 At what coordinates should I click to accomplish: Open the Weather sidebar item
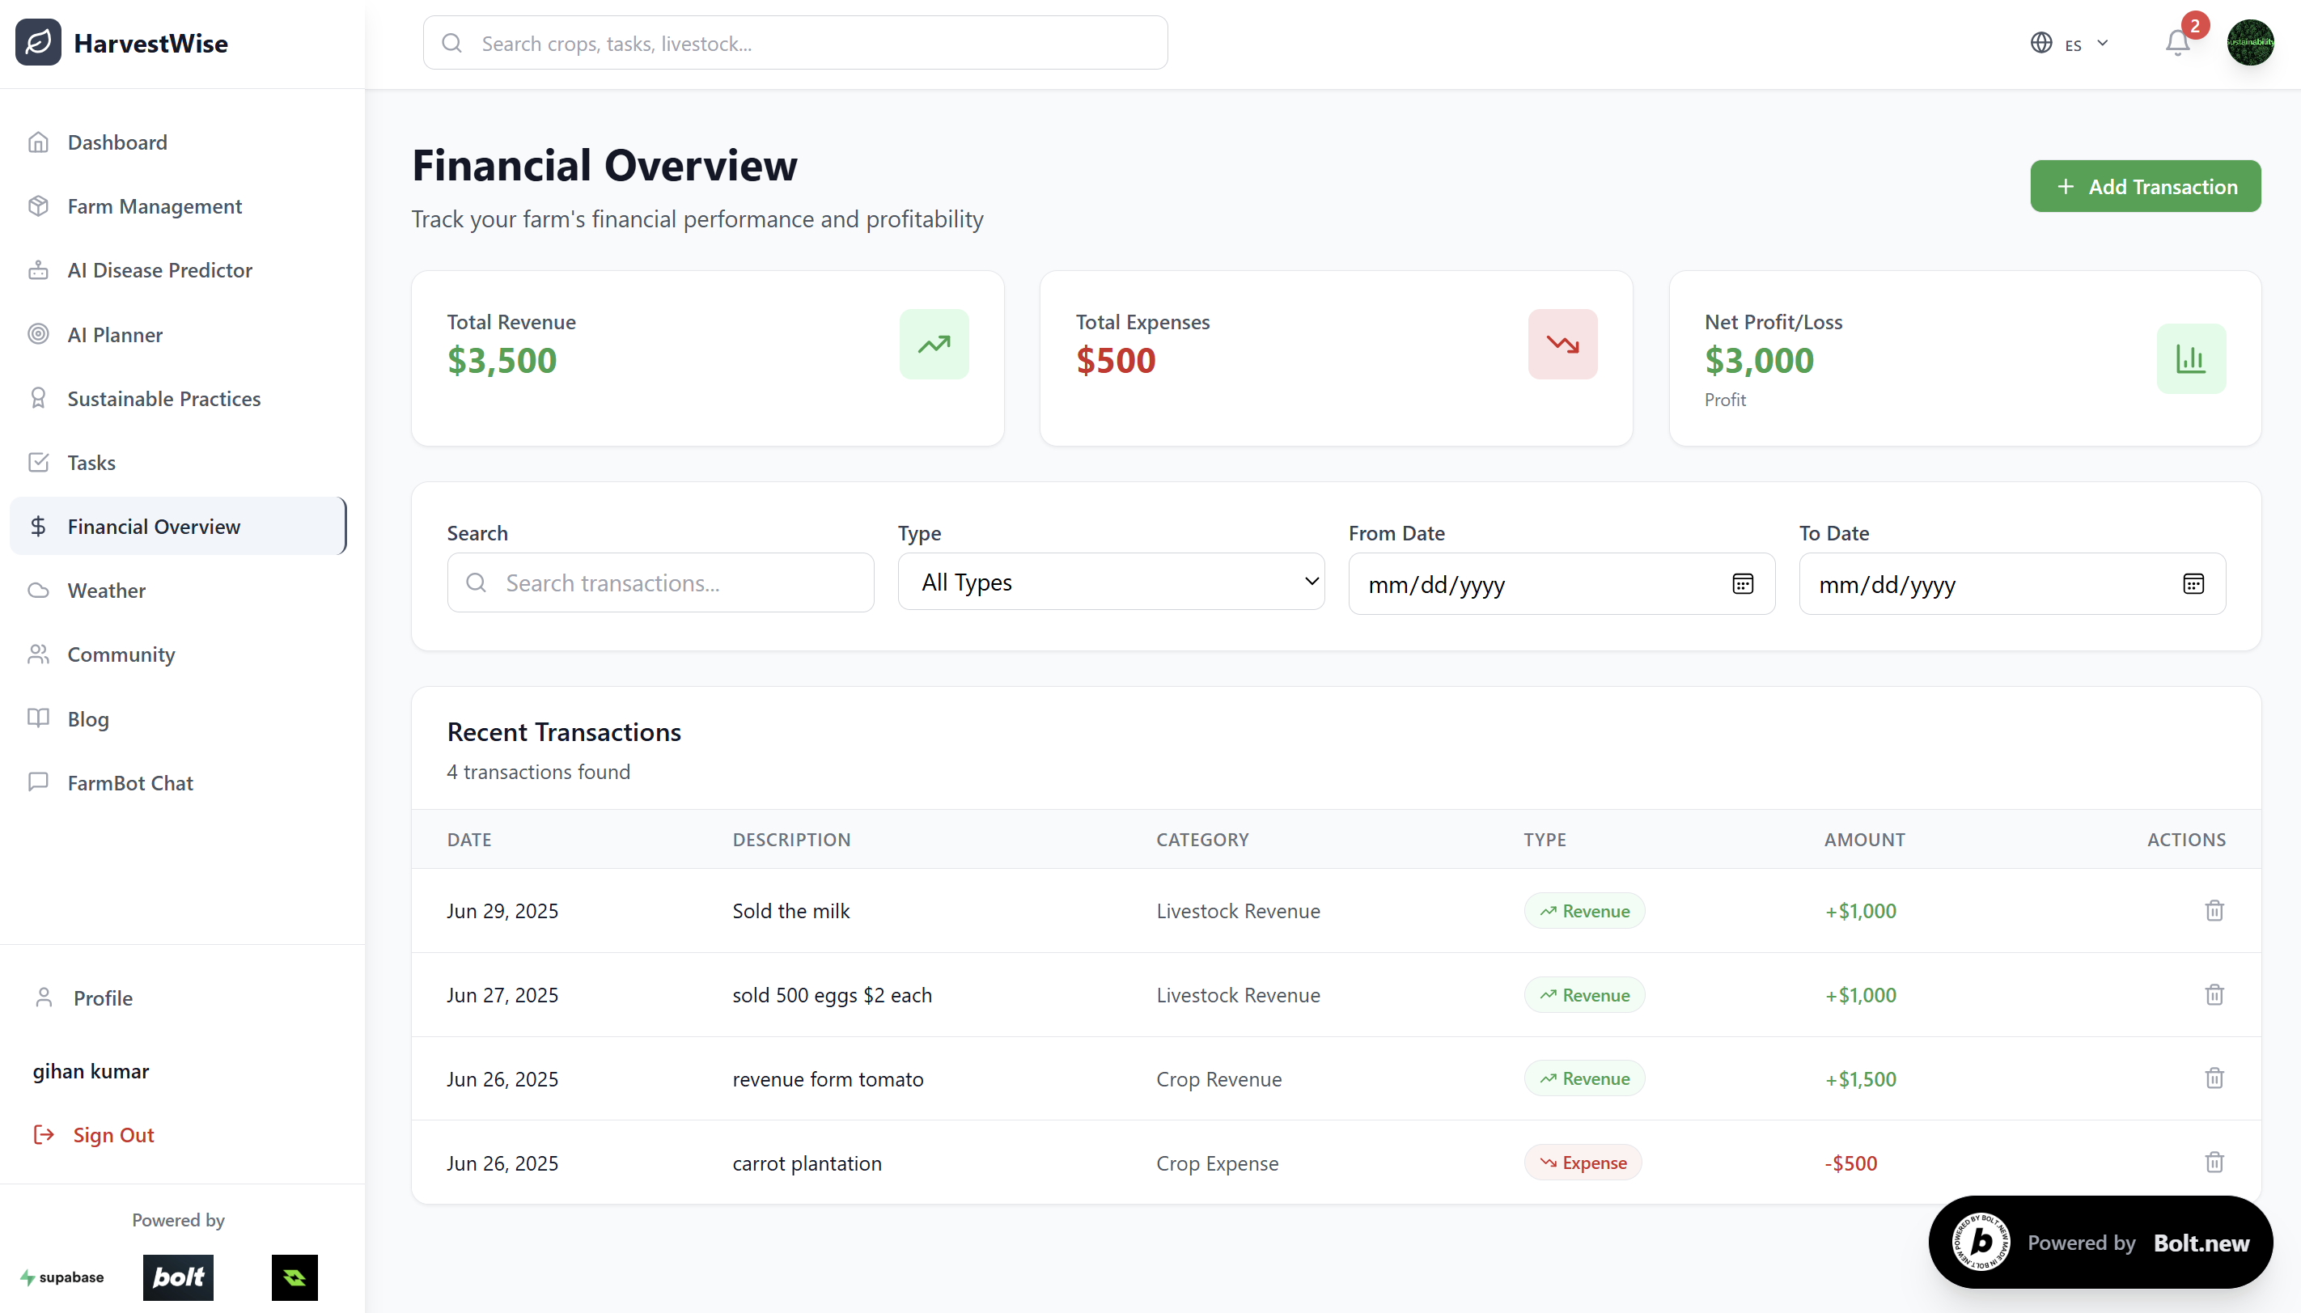point(107,591)
